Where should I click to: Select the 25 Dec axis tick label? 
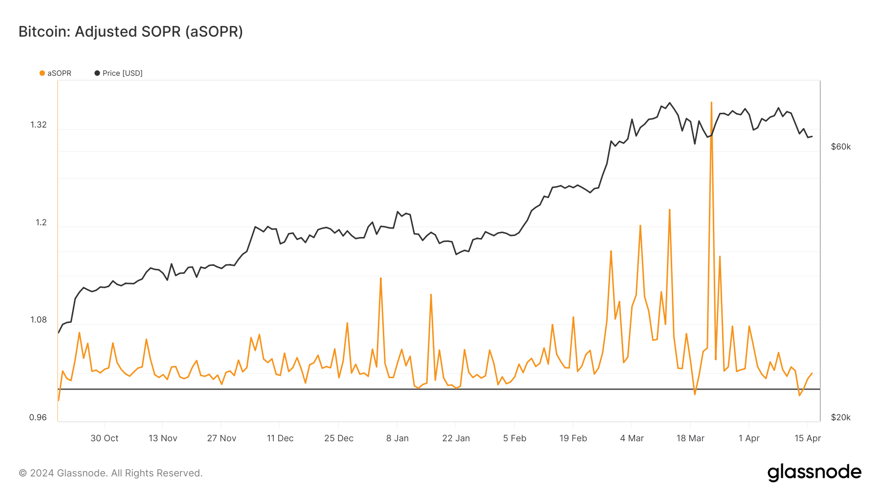(339, 438)
